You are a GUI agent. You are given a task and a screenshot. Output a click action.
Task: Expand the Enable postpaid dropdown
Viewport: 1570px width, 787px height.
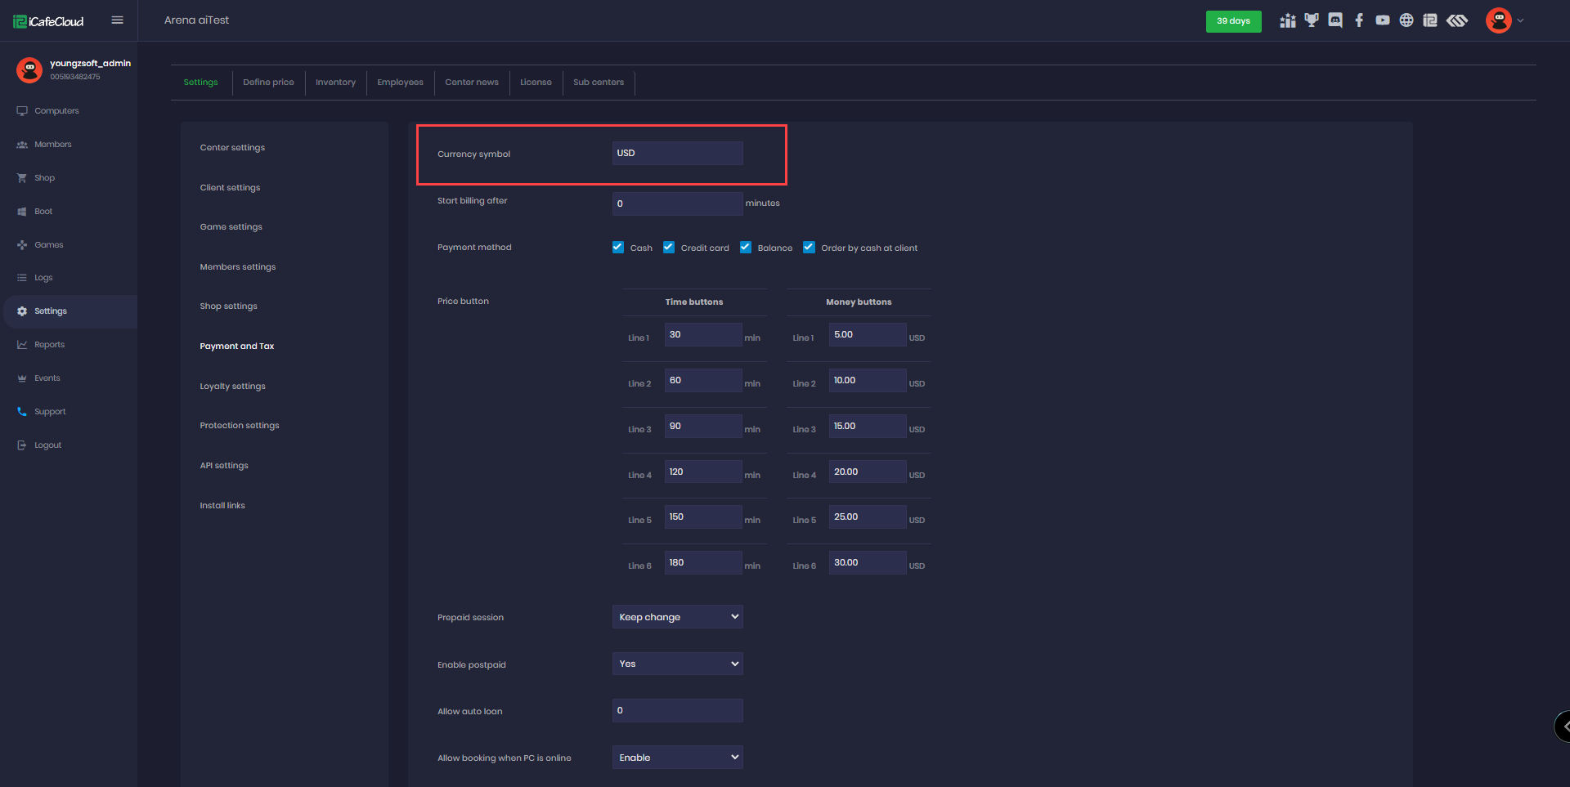click(x=677, y=664)
